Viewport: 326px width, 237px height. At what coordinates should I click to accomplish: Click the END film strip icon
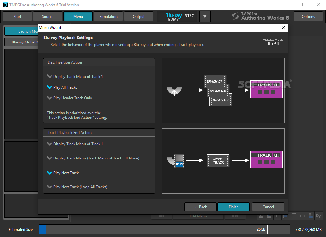pos(179,161)
